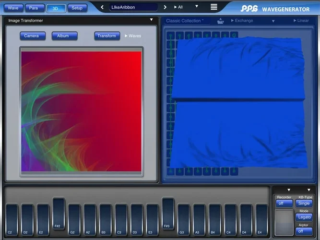This screenshot has height=240, width=320.
Task: Open the Para tab
Action: [x=35, y=8]
